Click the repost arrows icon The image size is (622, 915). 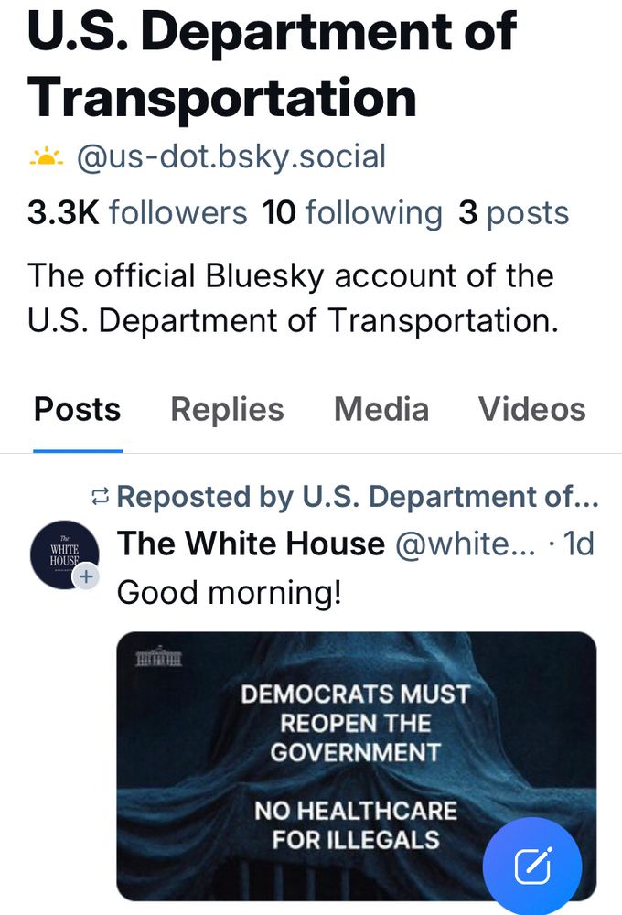click(101, 497)
